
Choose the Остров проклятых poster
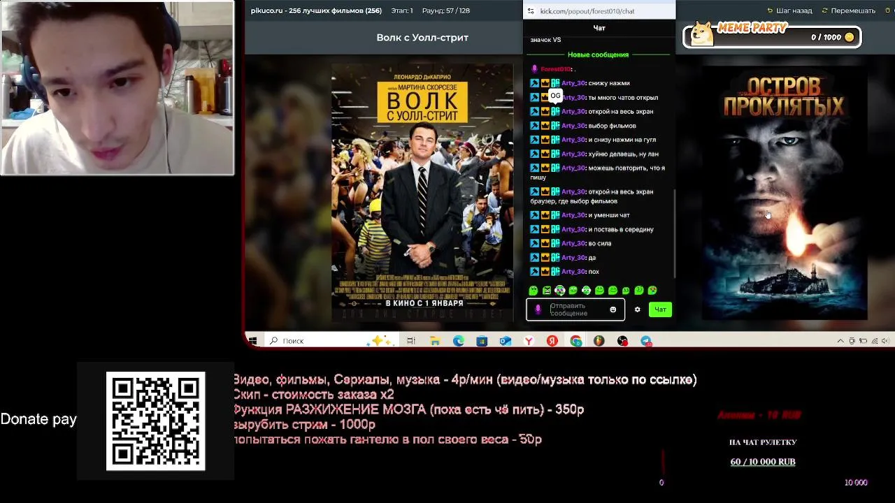pyautogui.click(x=785, y=192)
